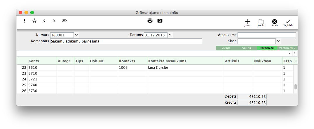The height and width of the screenshot is (129, 314).
Task: Save the entry with Saglabāt
Action: pos(288,22)
